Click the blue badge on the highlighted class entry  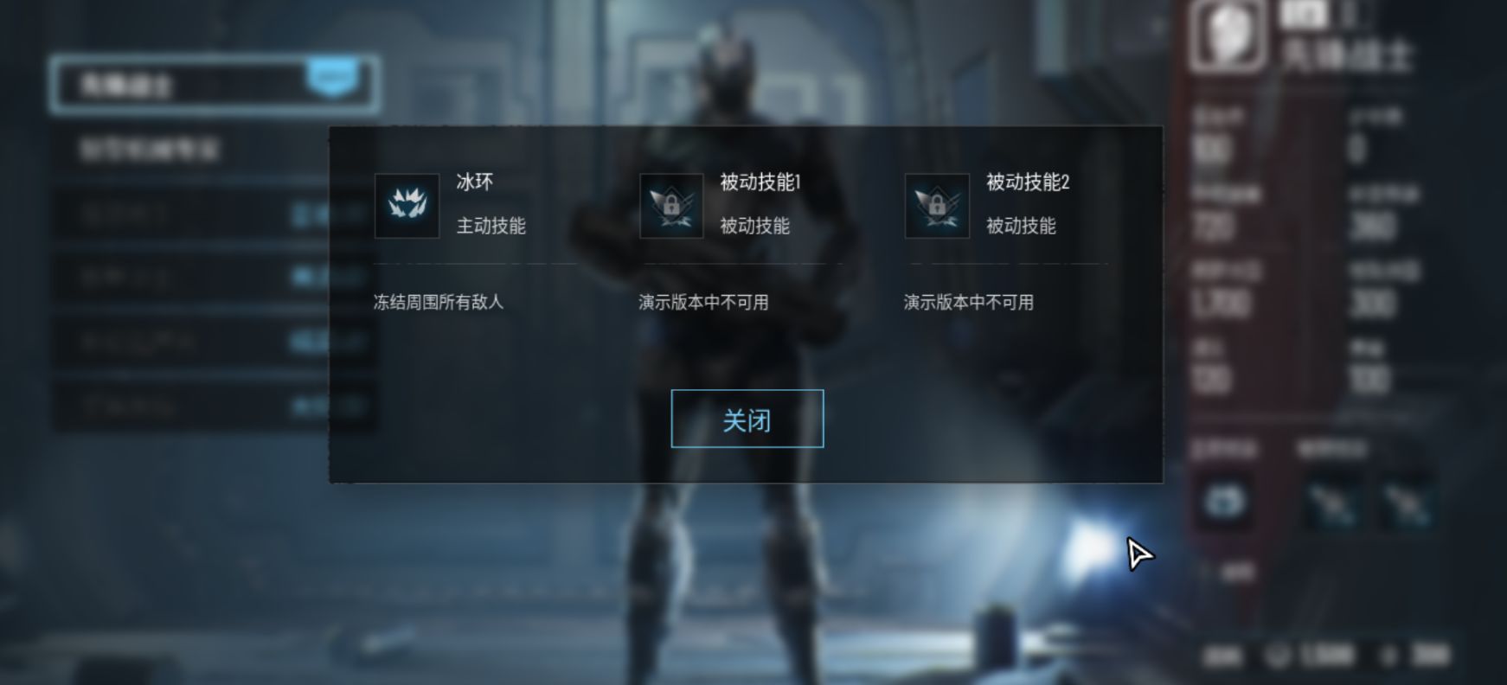click(333, 78)
